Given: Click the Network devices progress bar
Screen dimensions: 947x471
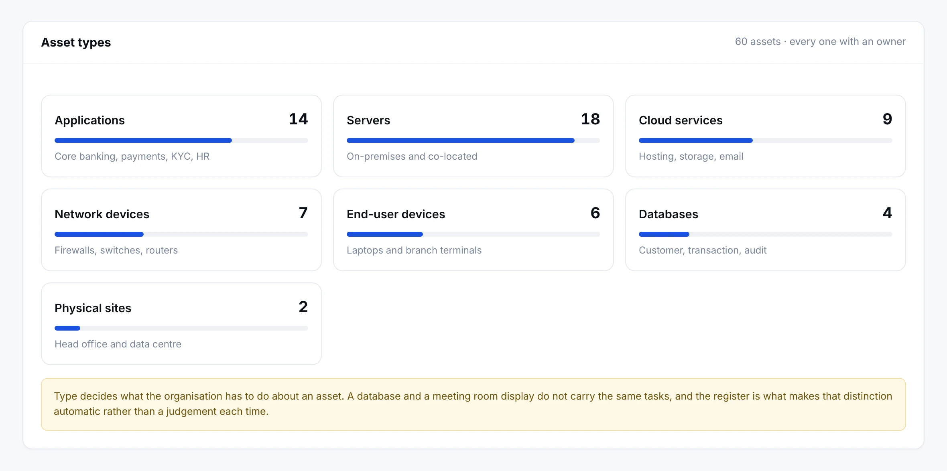Looking at the screenshot, I should pos(181,234).
